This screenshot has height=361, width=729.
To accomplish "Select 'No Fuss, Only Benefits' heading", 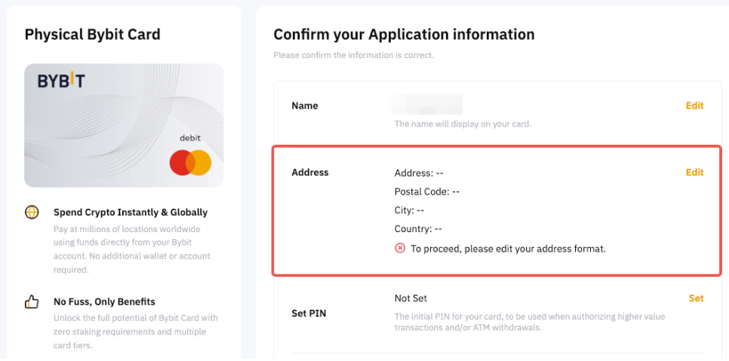I will coord(104,301).
